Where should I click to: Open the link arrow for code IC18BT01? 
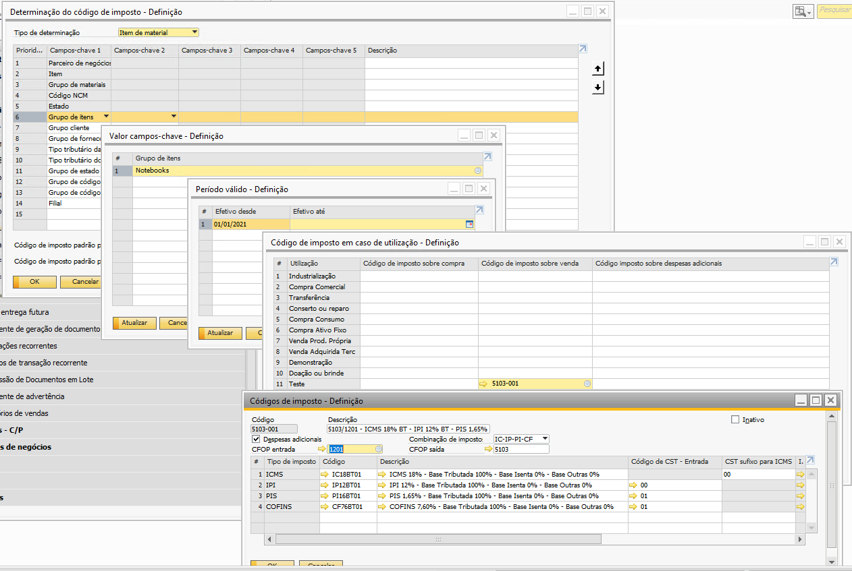coord(325,475)
